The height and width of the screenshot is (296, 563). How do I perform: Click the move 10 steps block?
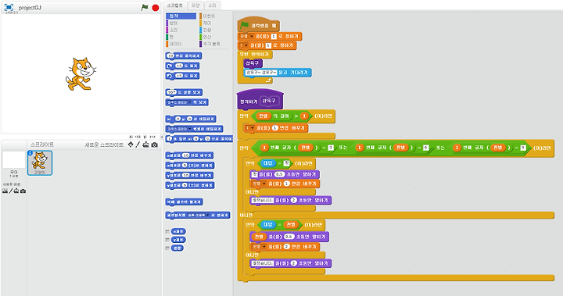click(x=184, y=56)
